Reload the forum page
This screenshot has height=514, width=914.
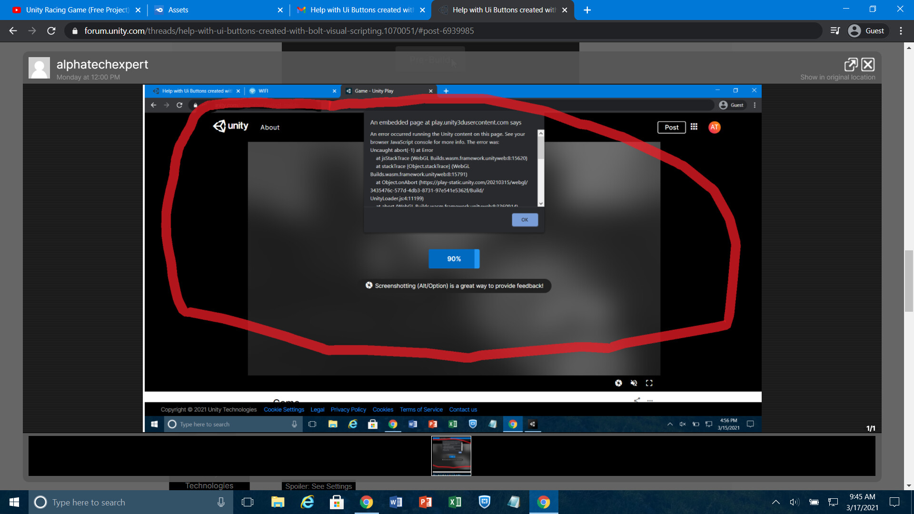(51, 31)
